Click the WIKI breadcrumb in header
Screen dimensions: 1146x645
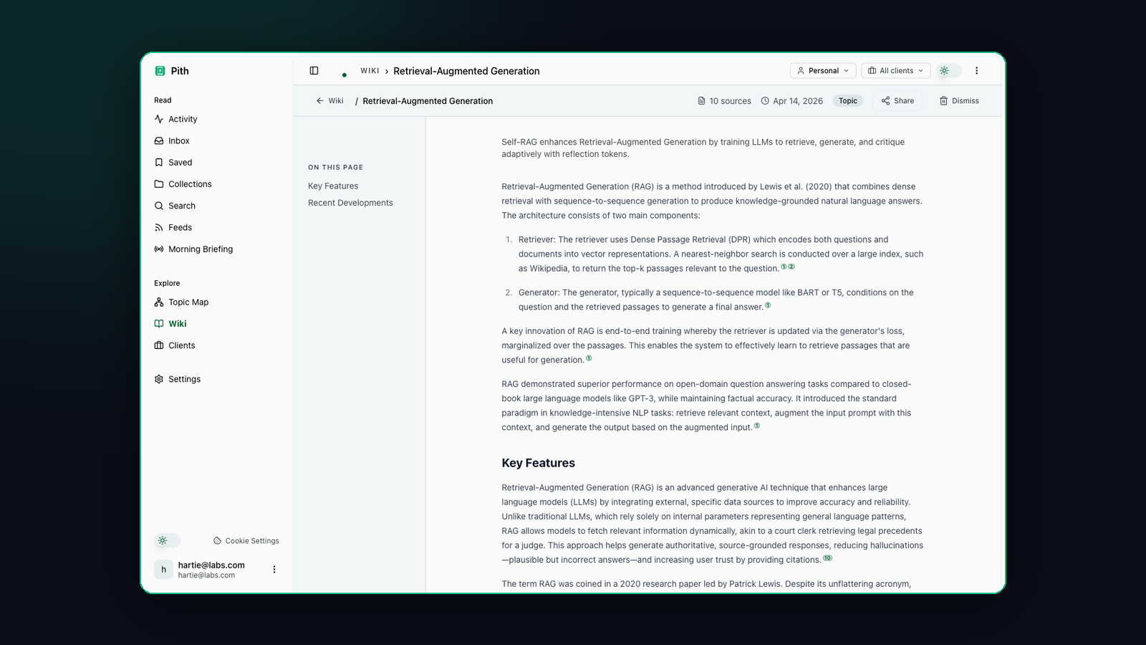coord(370,71)
